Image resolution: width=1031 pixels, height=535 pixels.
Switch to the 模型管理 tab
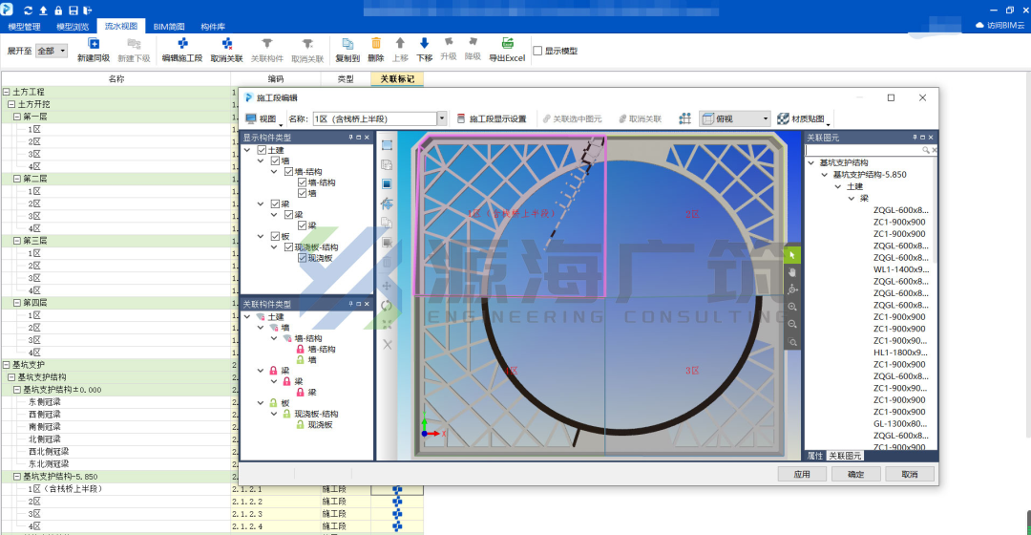pos(24,27)
